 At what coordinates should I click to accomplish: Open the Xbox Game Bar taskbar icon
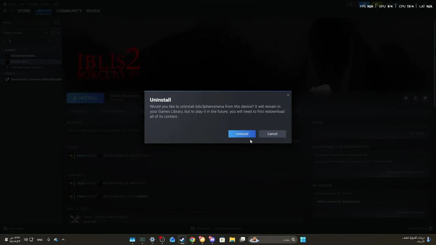coord(142,240)
